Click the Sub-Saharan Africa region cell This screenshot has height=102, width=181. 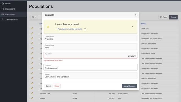[x=148, y=54]
